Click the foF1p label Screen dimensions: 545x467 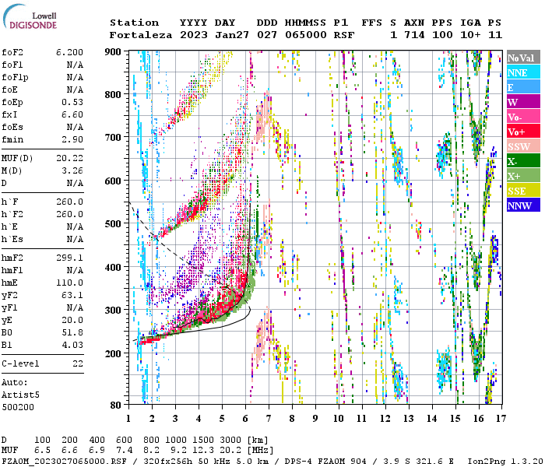(15, 77)
